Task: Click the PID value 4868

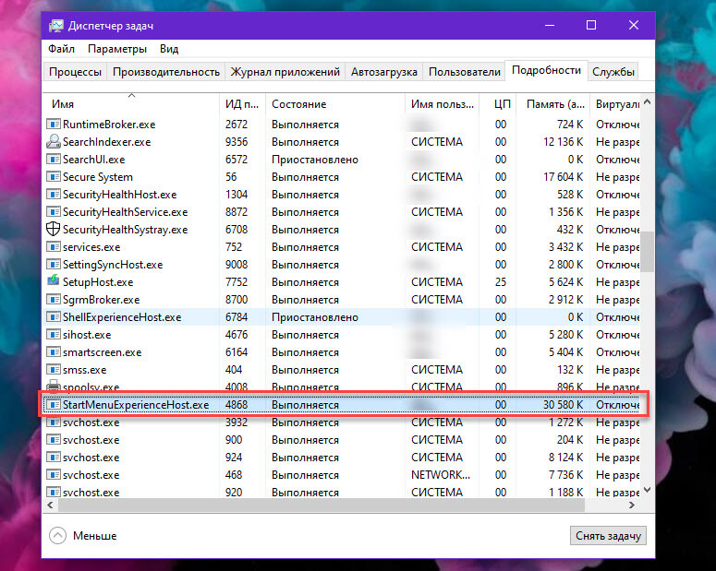Action: pyautogui.click(x=237, y=405)
